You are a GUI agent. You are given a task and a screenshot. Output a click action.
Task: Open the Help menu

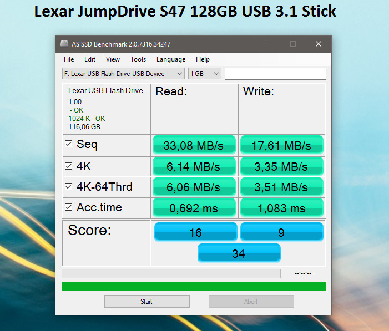[x=203, y=59]
